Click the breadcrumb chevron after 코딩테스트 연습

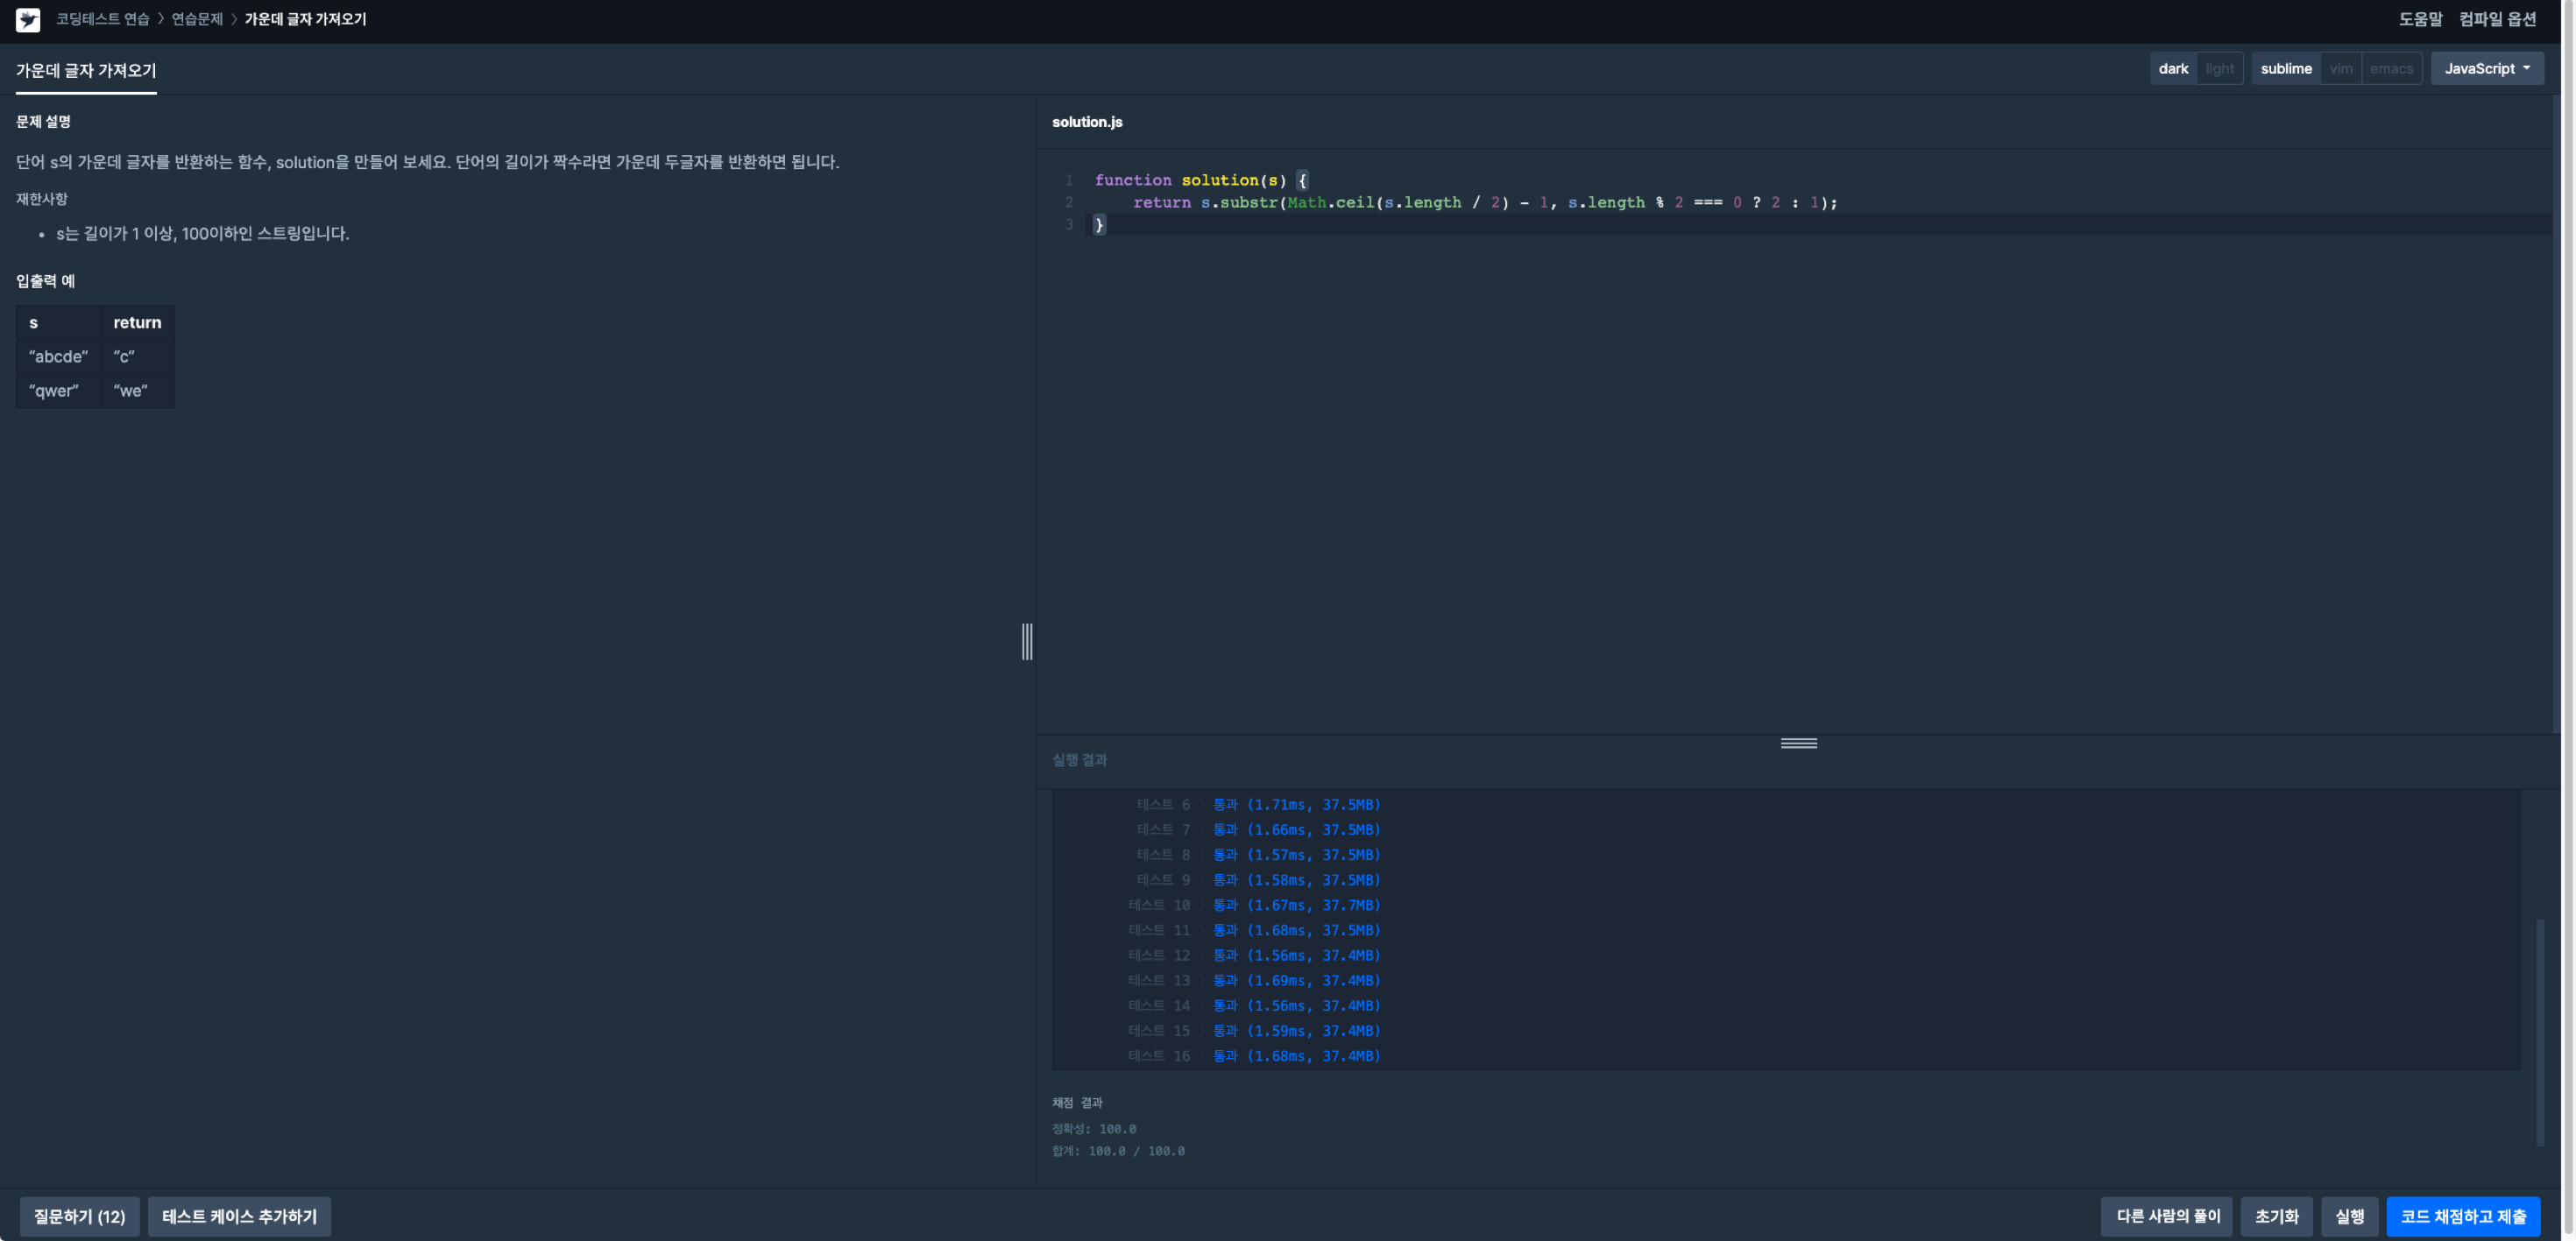(160, 19)
